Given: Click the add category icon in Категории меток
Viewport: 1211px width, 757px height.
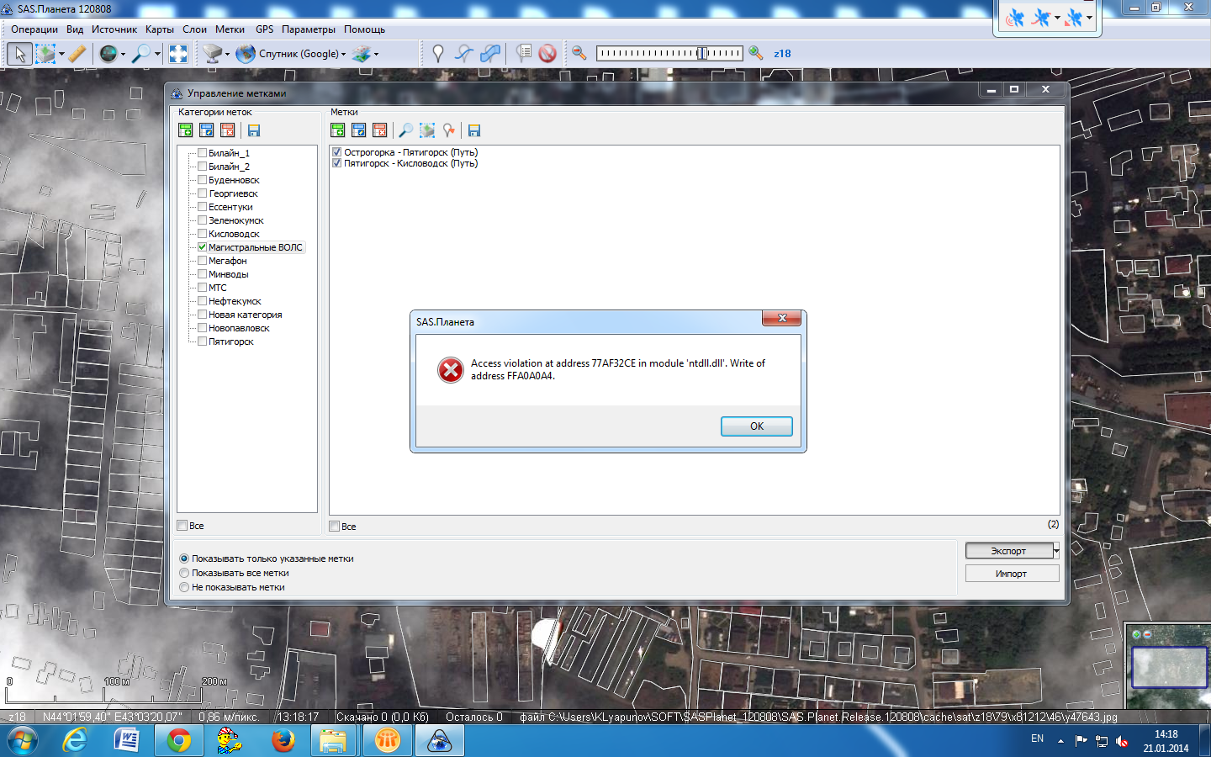Looking at the screenshot, I should 186,130.
